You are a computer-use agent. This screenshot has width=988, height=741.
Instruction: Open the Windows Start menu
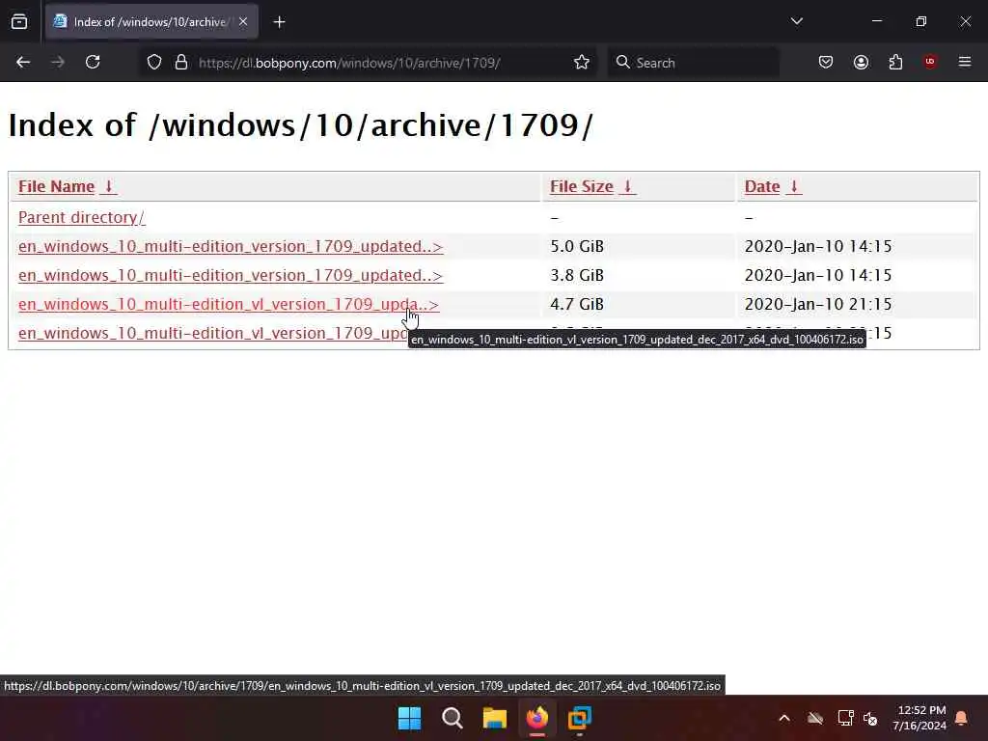409,718
